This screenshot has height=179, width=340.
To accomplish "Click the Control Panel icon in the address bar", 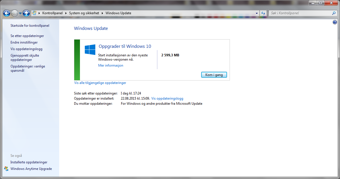I will coord(34,13).
